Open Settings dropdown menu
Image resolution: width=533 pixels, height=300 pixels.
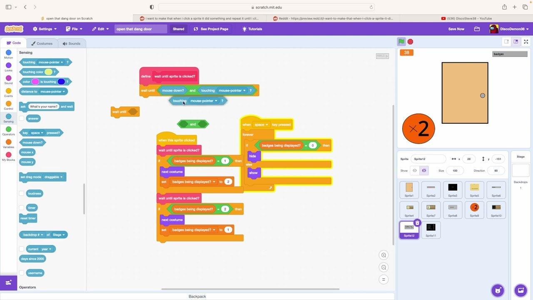tap(45, 29)
